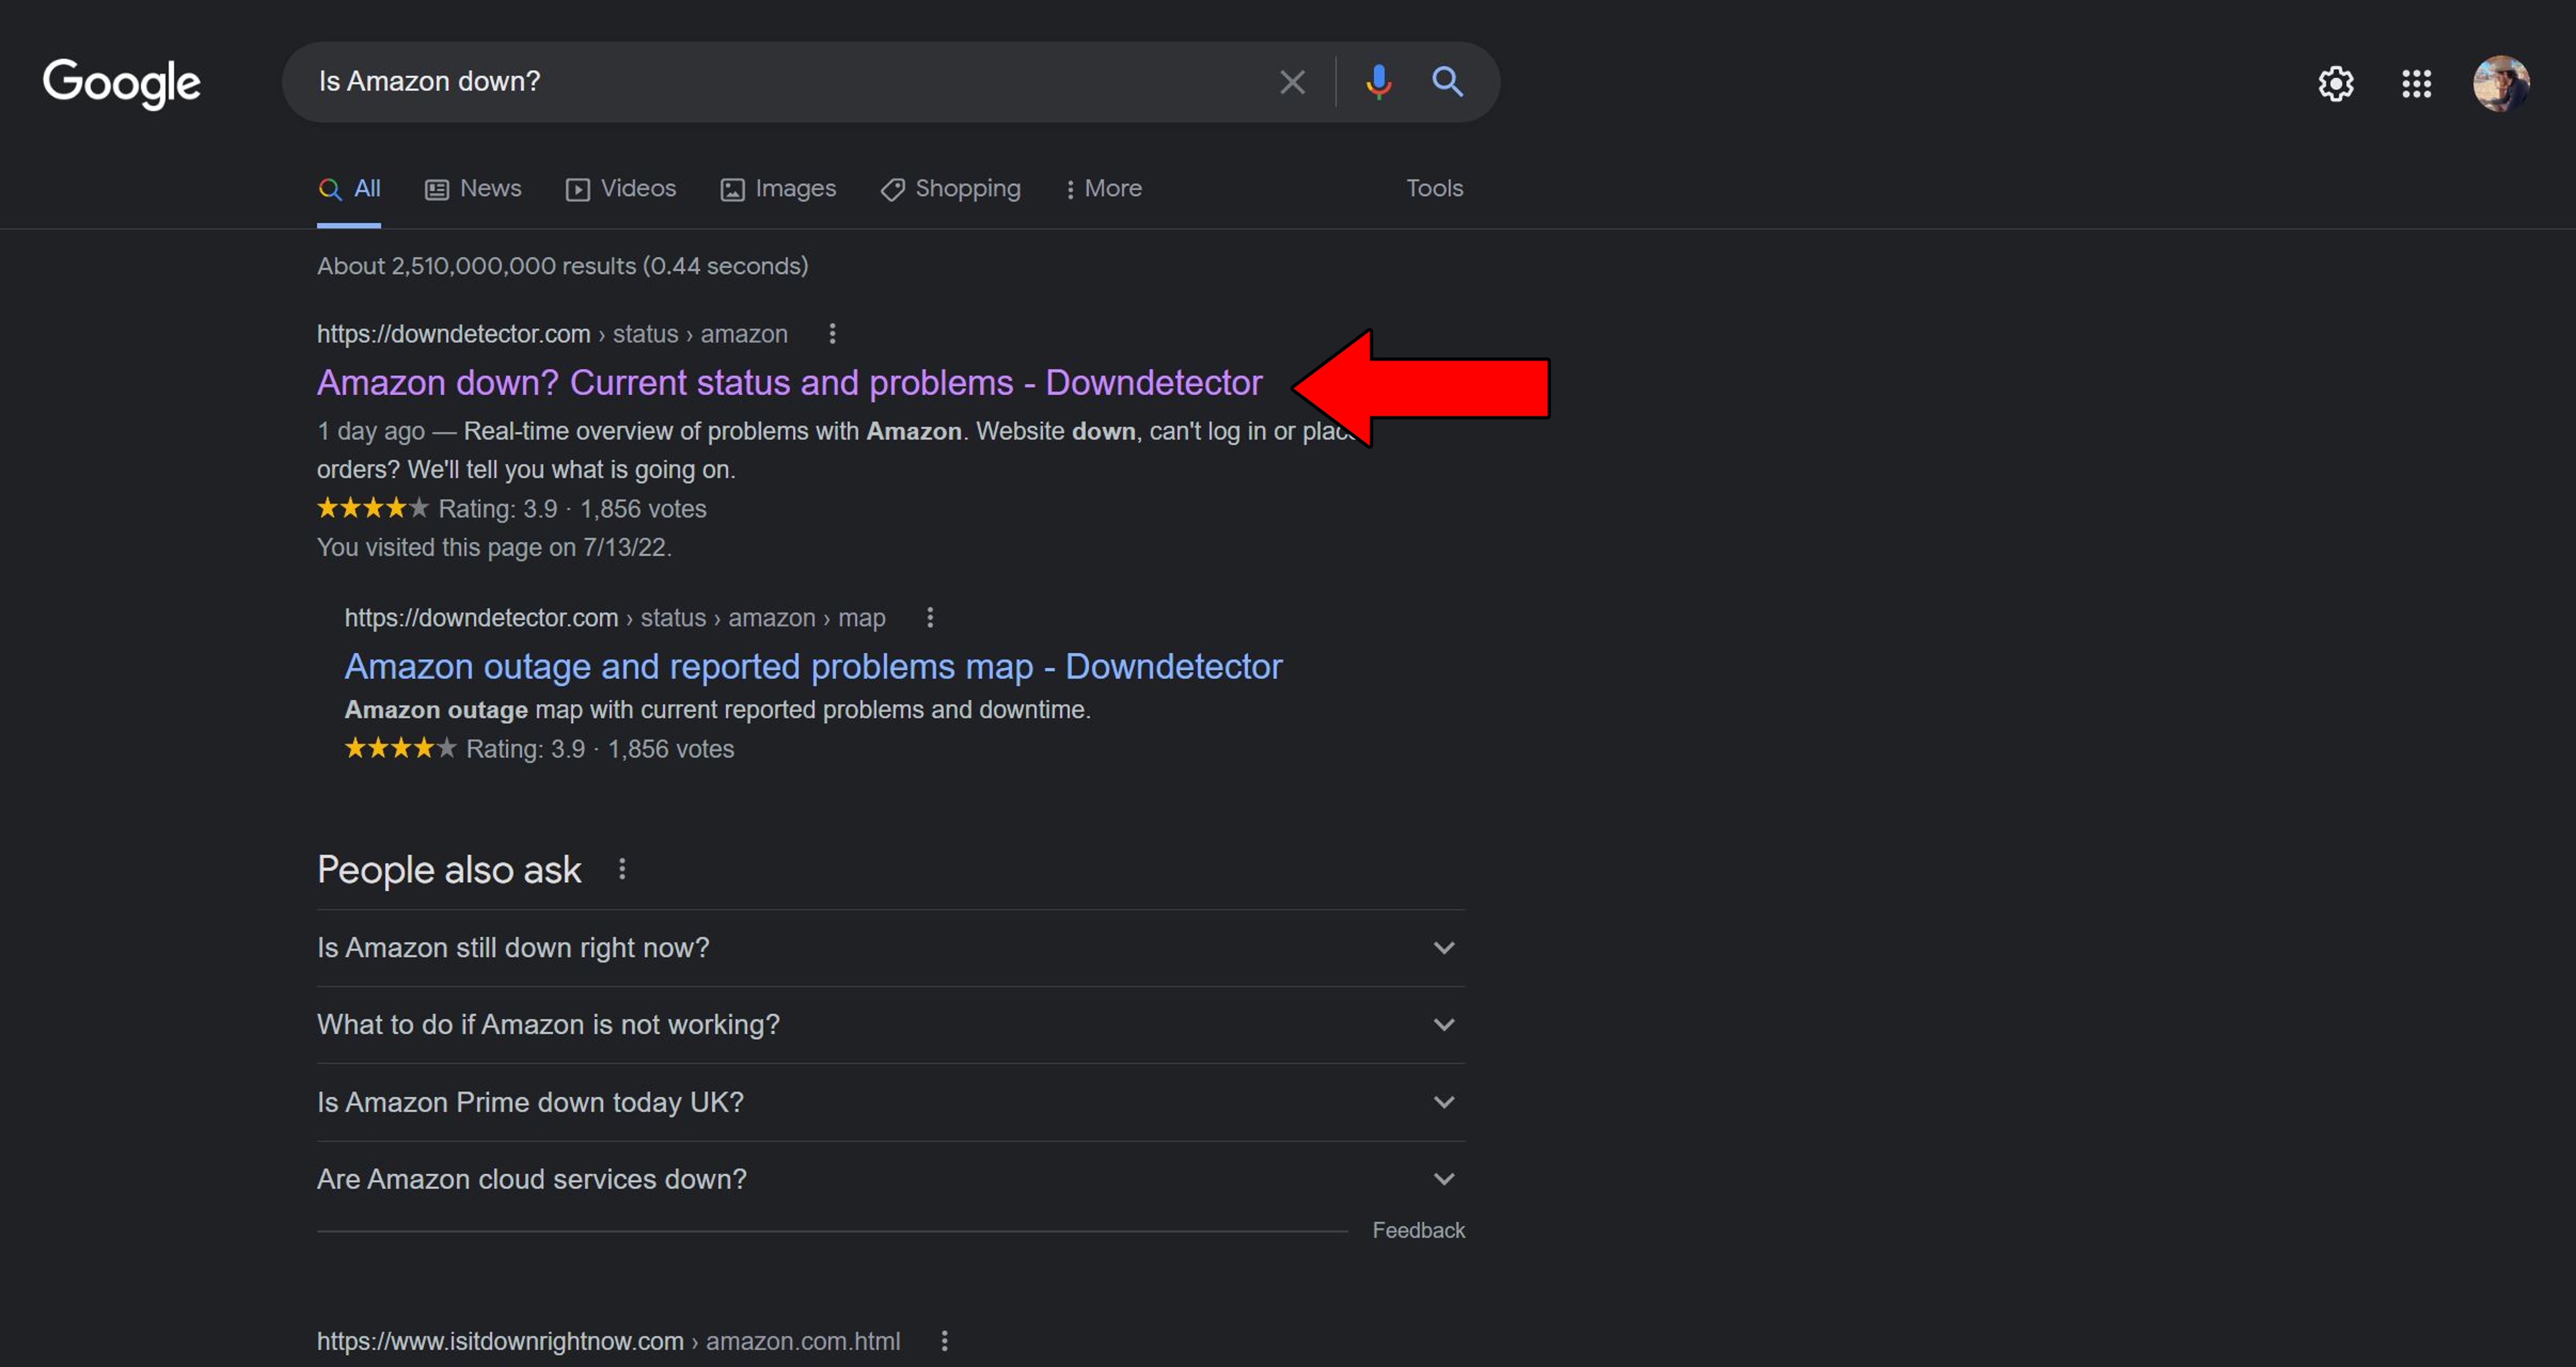Click the 'About 2,510,000,000 results' text
This screenshot has height=1367, width=2576.
pos(562,266)
